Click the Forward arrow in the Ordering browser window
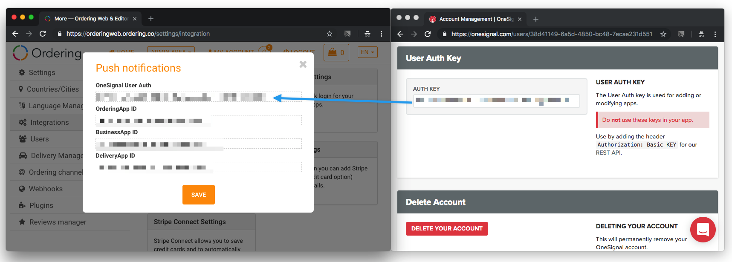Image resolution: width=732 pixels, height=262 pixels. (x=29, y=34)
